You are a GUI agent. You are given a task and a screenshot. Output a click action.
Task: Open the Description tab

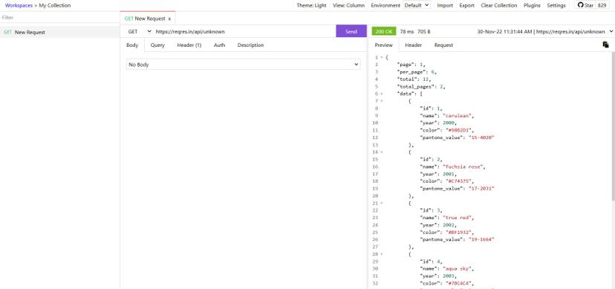tap(250, 45)
